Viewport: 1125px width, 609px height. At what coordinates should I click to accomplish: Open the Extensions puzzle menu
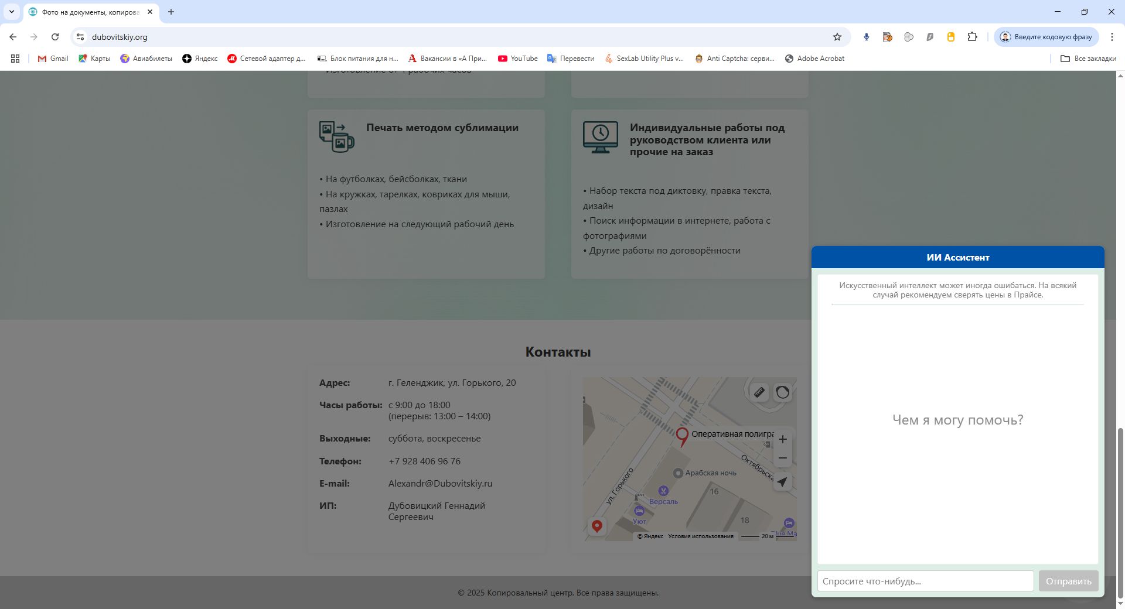[973, 37]
